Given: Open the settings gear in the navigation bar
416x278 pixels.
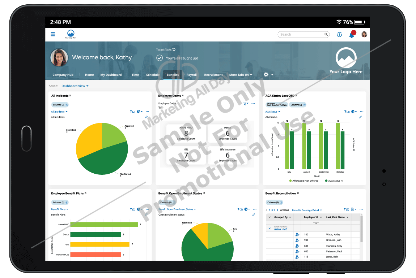Looking at the screenshot, I should click(x=266, y=75).
